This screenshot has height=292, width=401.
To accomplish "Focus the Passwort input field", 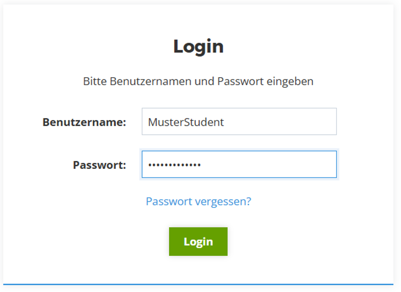I will pyautogui.click(x=239, y=165).
